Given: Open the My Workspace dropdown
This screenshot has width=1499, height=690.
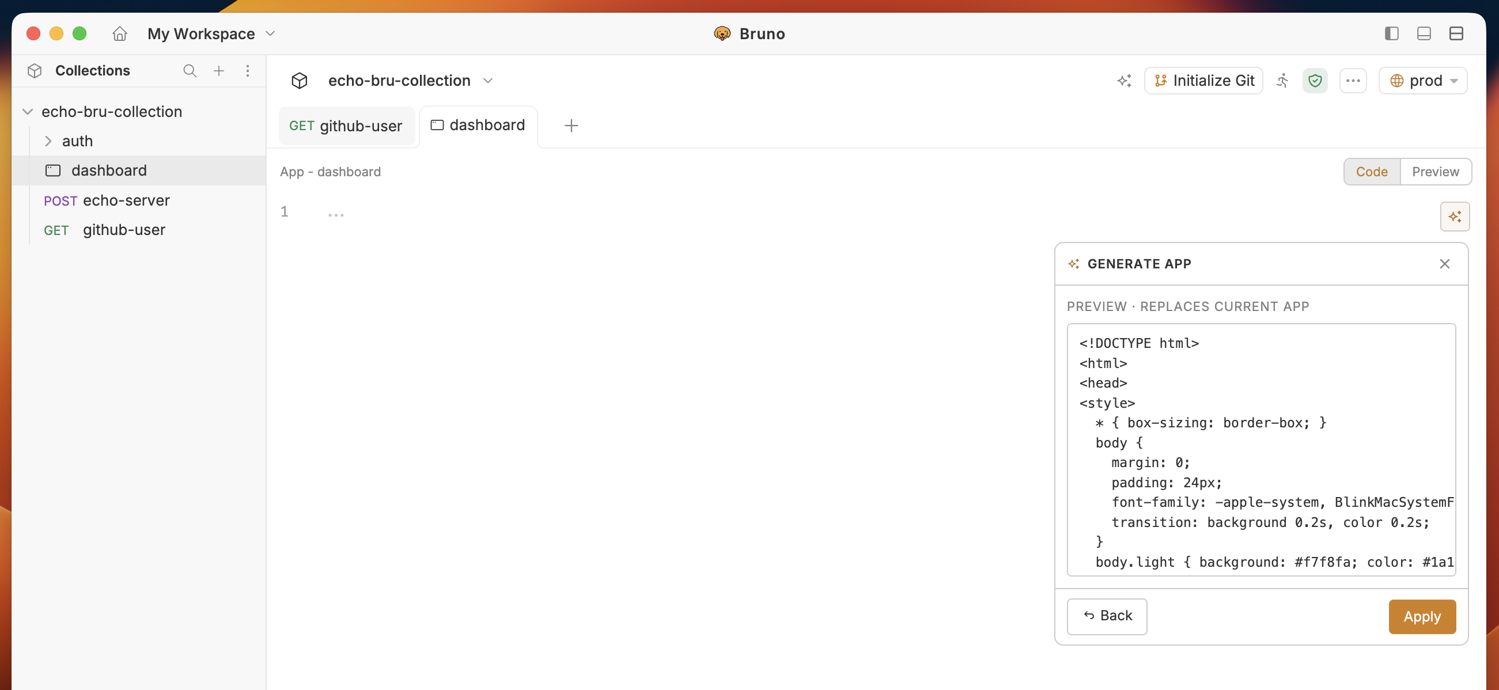Looking at the screenshot, I should 211,34.
